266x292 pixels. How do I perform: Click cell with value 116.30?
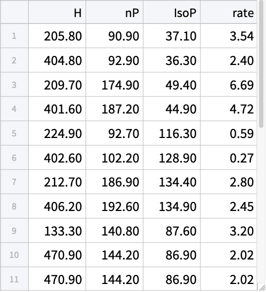click(172, 133)
